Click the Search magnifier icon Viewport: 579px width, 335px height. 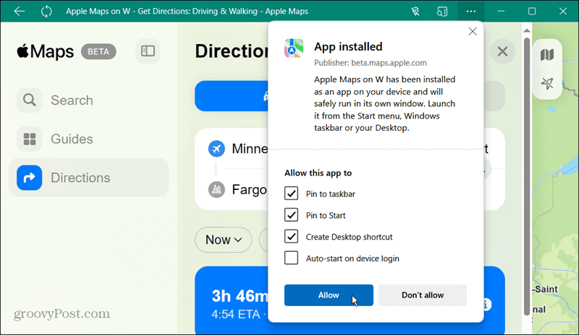[29, 100]
